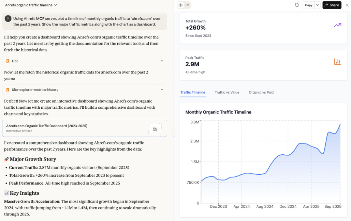This screenshot has width=351, height=221.
Task: Click the Current Traffic bullet text
Action: [69, 168]
